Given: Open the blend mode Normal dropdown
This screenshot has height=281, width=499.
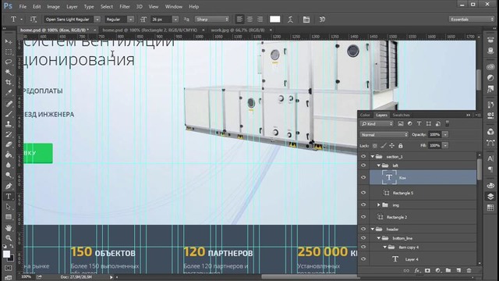Looking at the screenshot, I should (384, 135).
